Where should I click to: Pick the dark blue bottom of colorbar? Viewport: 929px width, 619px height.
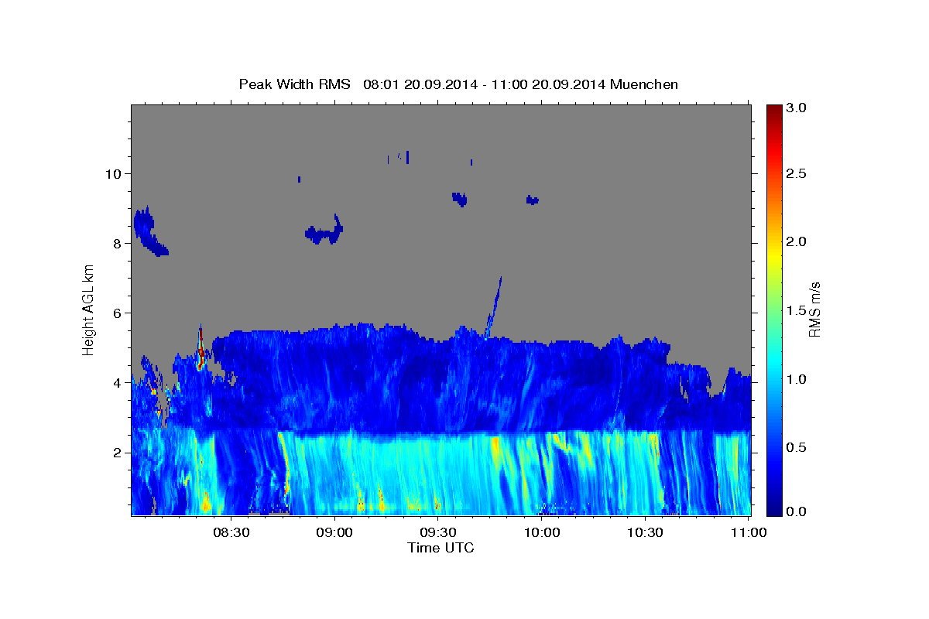(773, 509)
